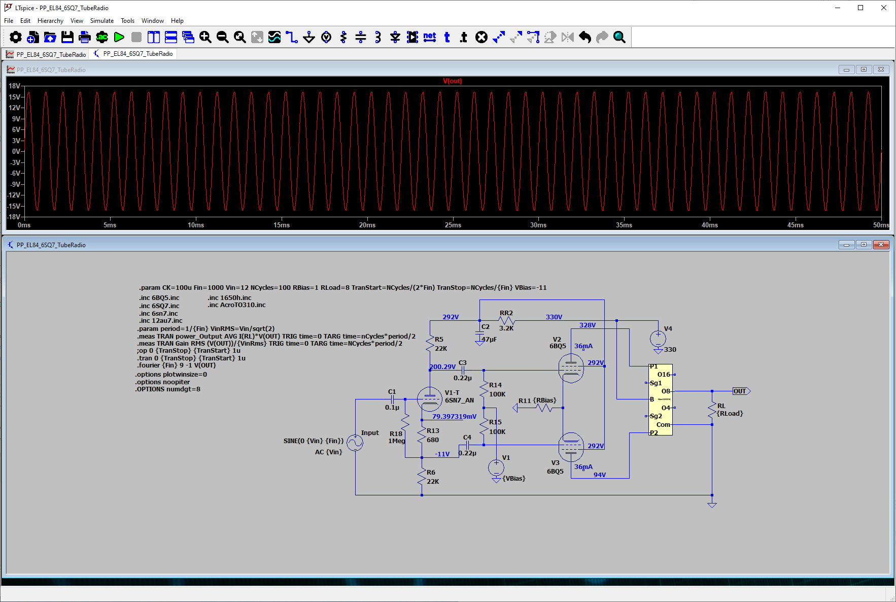This screenshot has height=602, width=896.
Task: Open the Edit menu
Action: (25, 21)
